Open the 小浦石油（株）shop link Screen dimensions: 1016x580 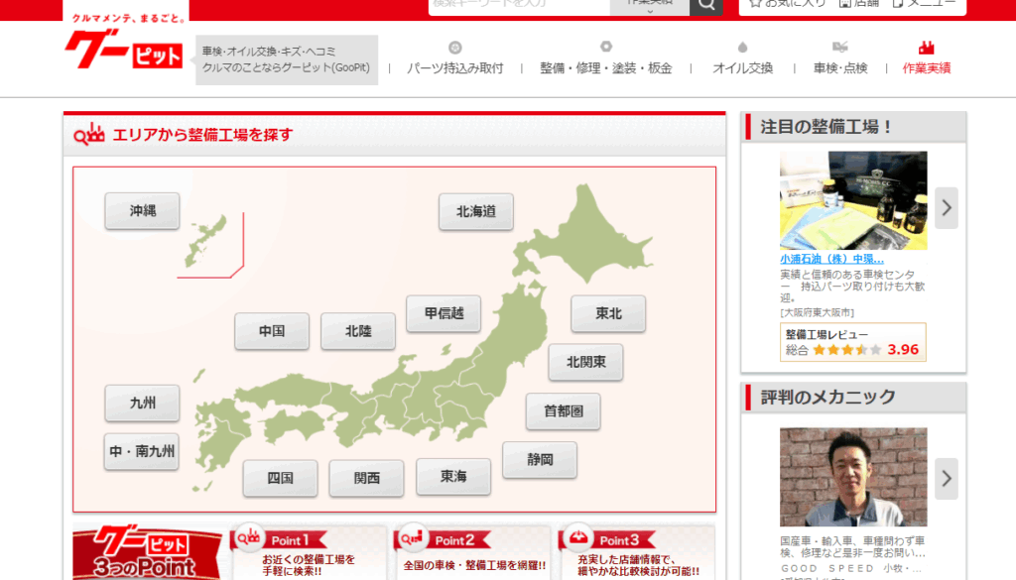coord(831,259)
